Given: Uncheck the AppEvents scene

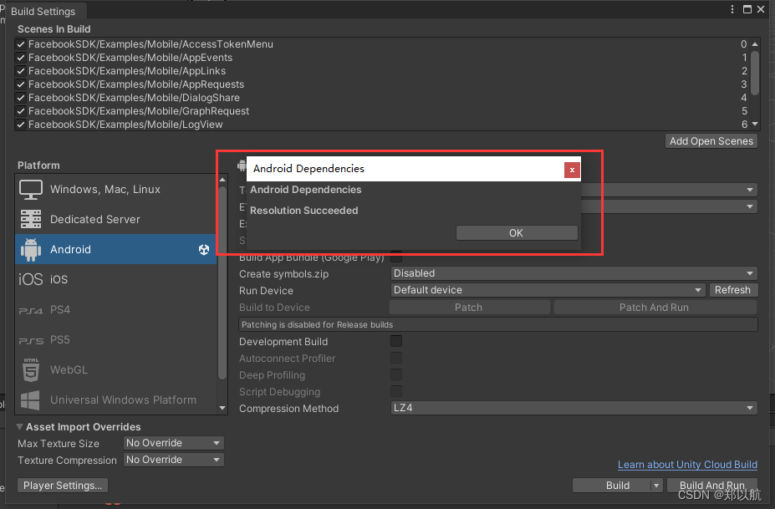Looking at the screenshot, I should [21, 58].
